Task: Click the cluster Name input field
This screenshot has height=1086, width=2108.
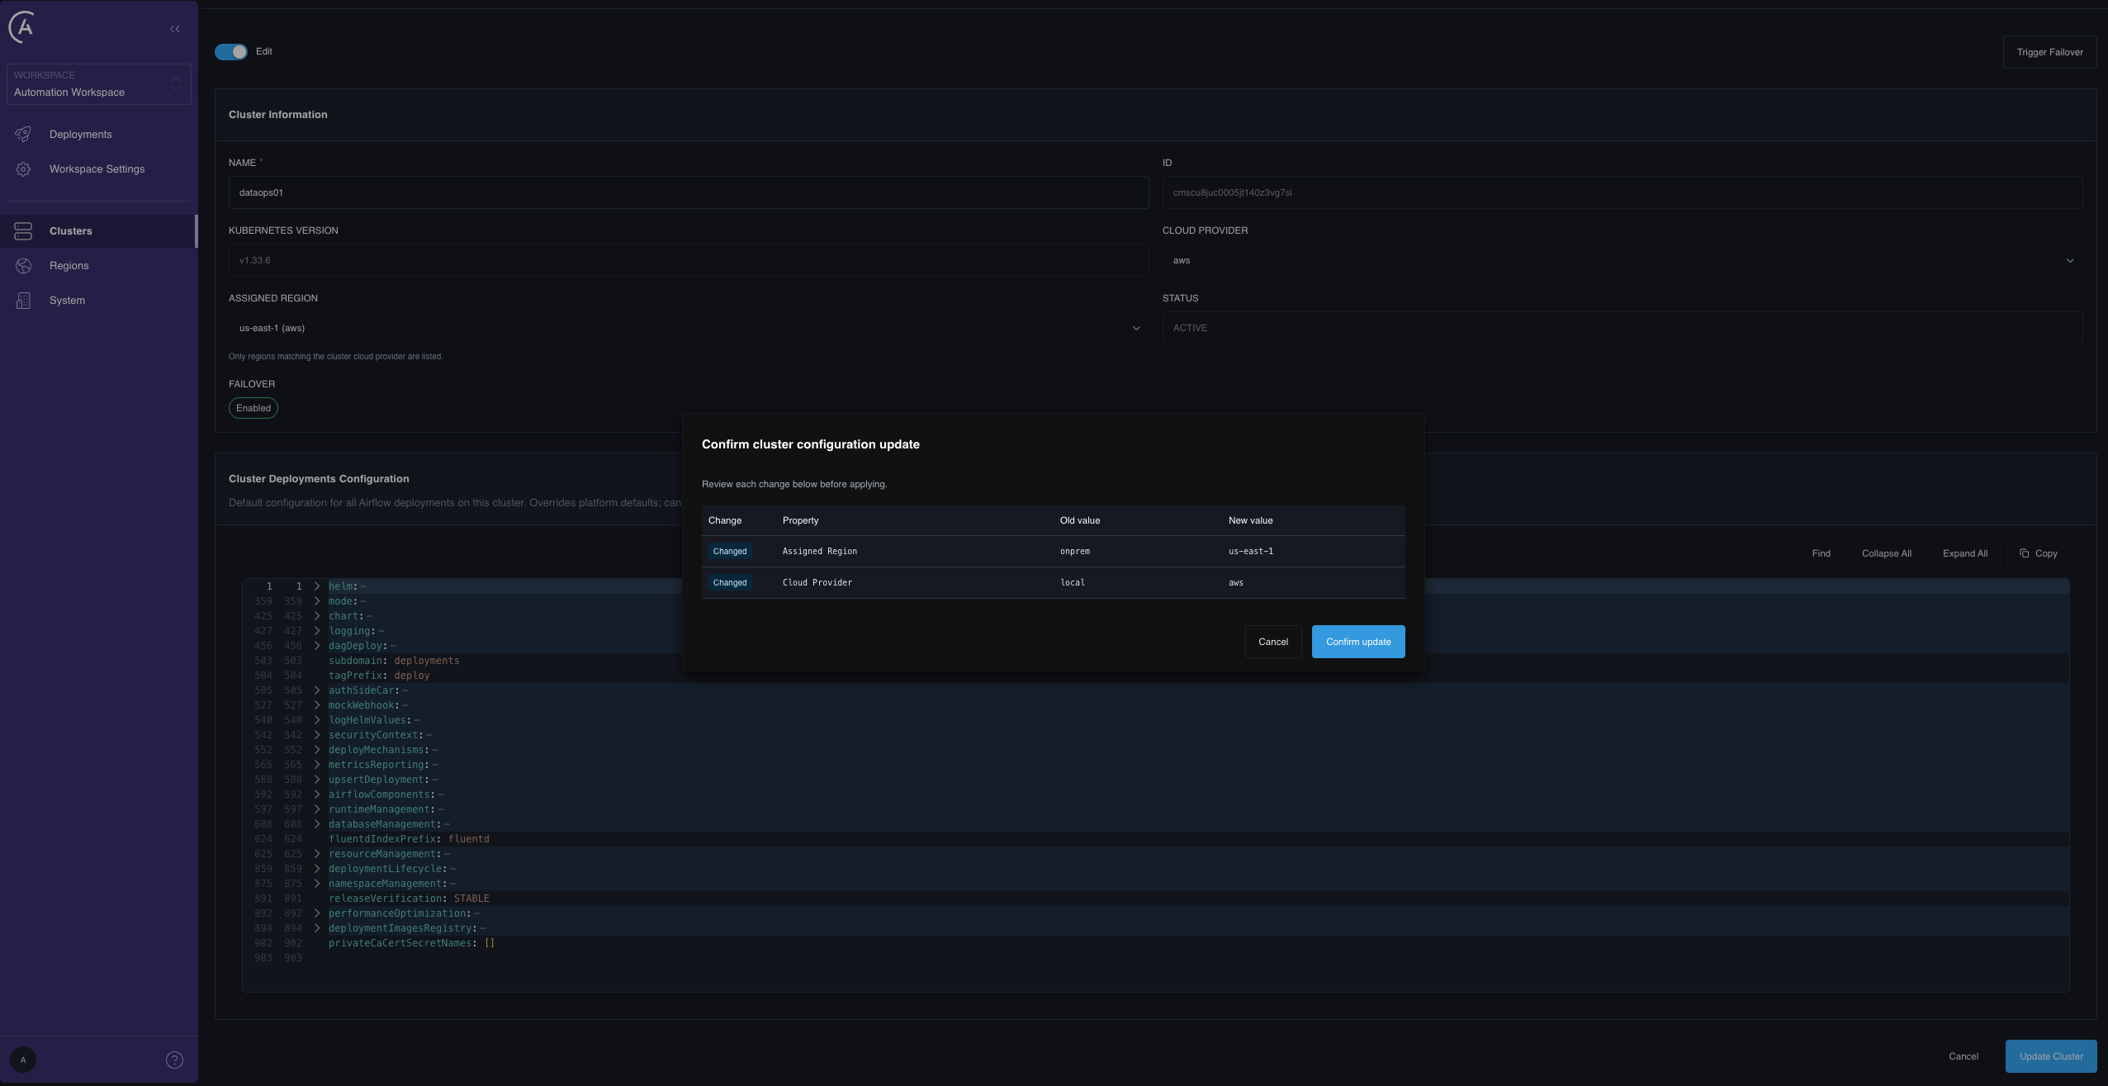Action: (689, 192)
